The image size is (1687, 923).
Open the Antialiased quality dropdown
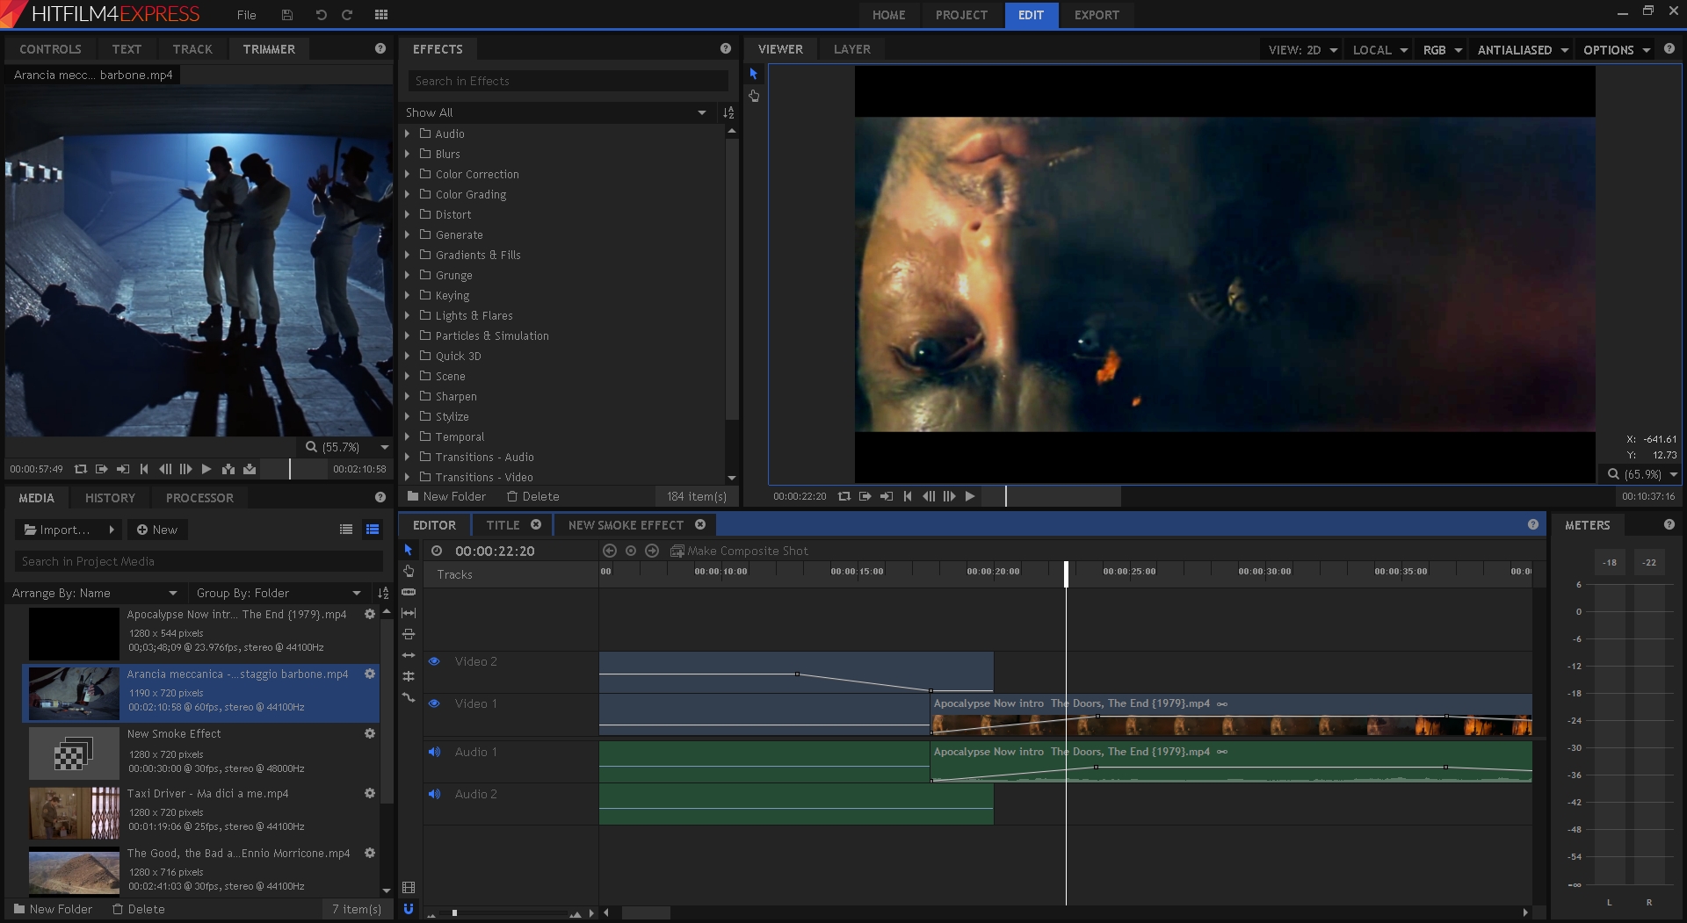coord(1522,50)
